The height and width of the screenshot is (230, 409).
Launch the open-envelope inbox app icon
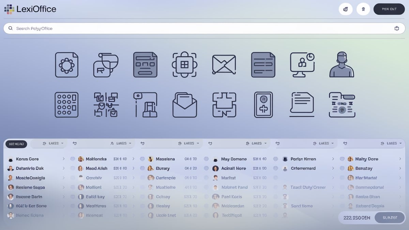[x=184, y=105]
